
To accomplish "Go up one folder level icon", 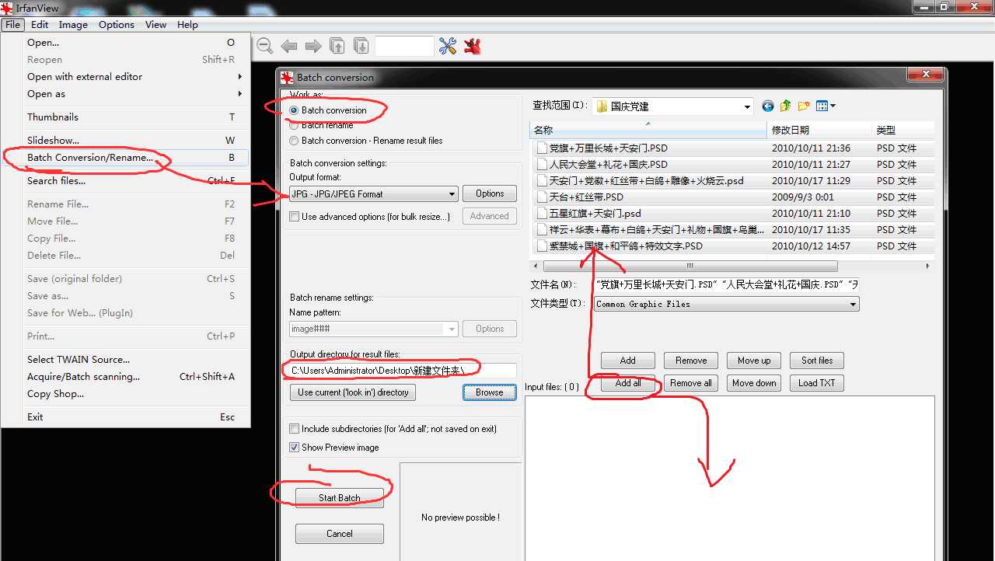I will (x=785, y=106).
